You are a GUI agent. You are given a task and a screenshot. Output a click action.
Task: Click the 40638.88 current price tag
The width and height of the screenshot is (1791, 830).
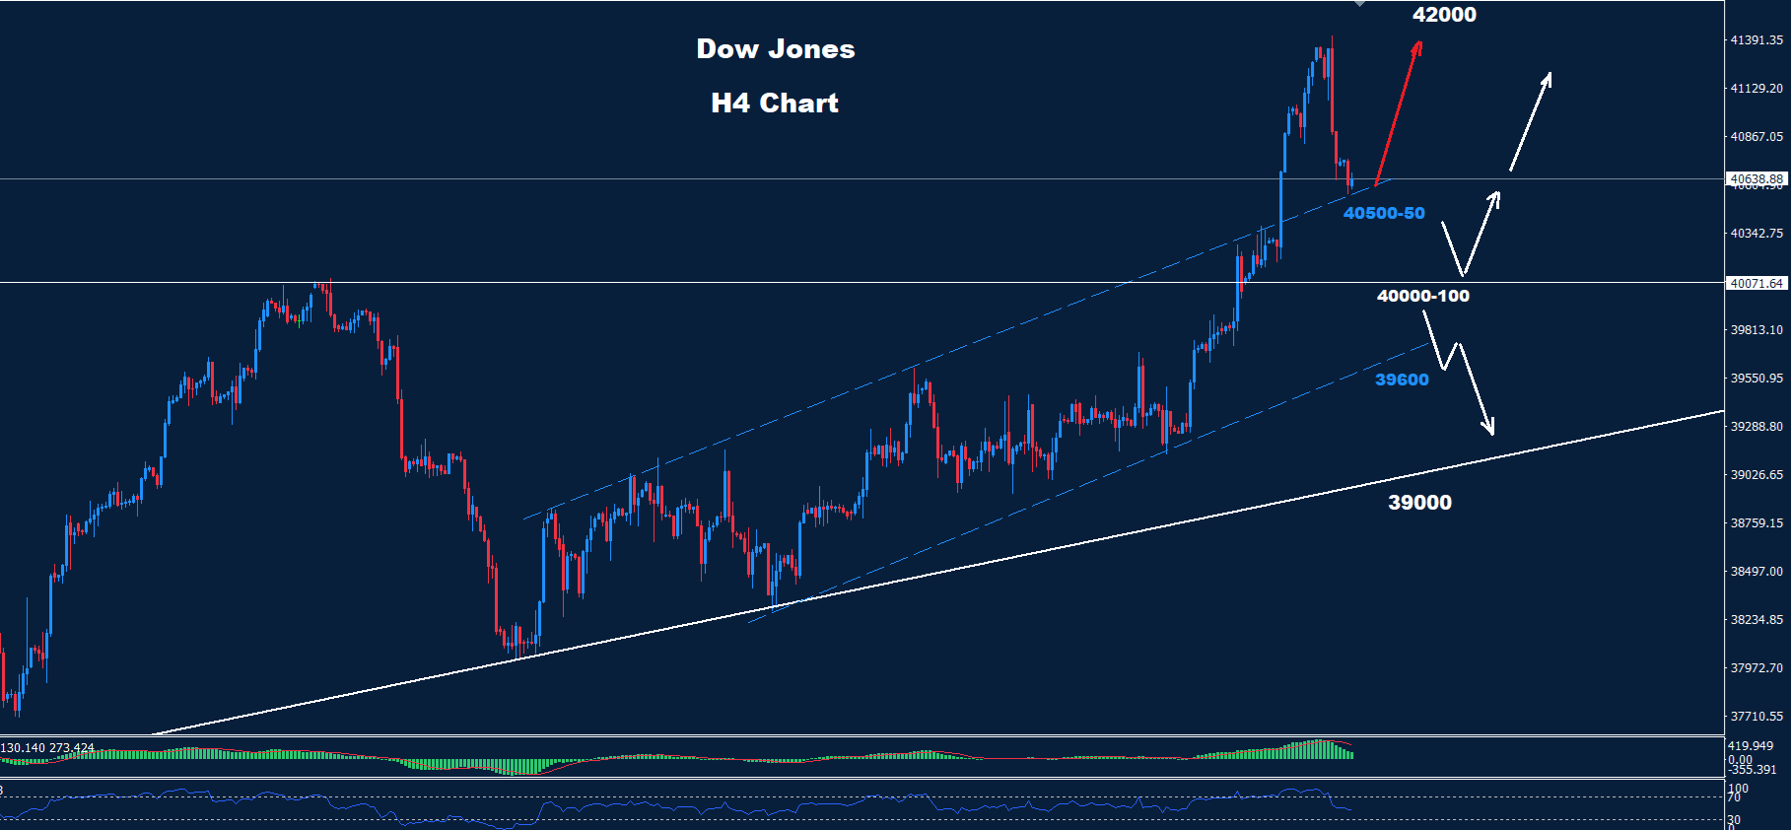tap(1756, 179)
